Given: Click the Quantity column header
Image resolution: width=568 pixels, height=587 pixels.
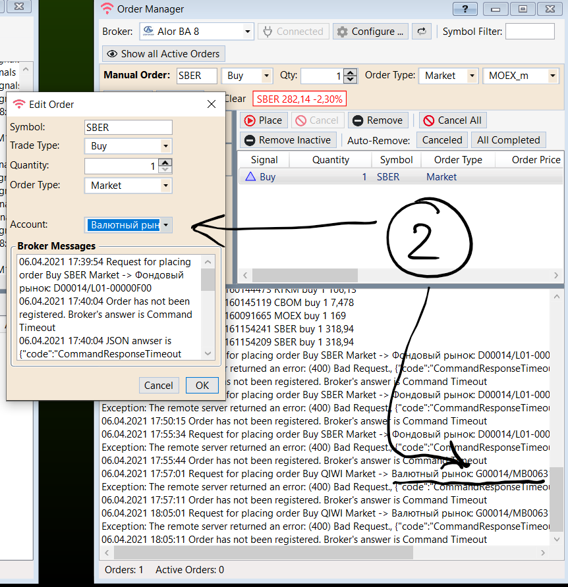Looking at the screenshot, I should point(330,160).
